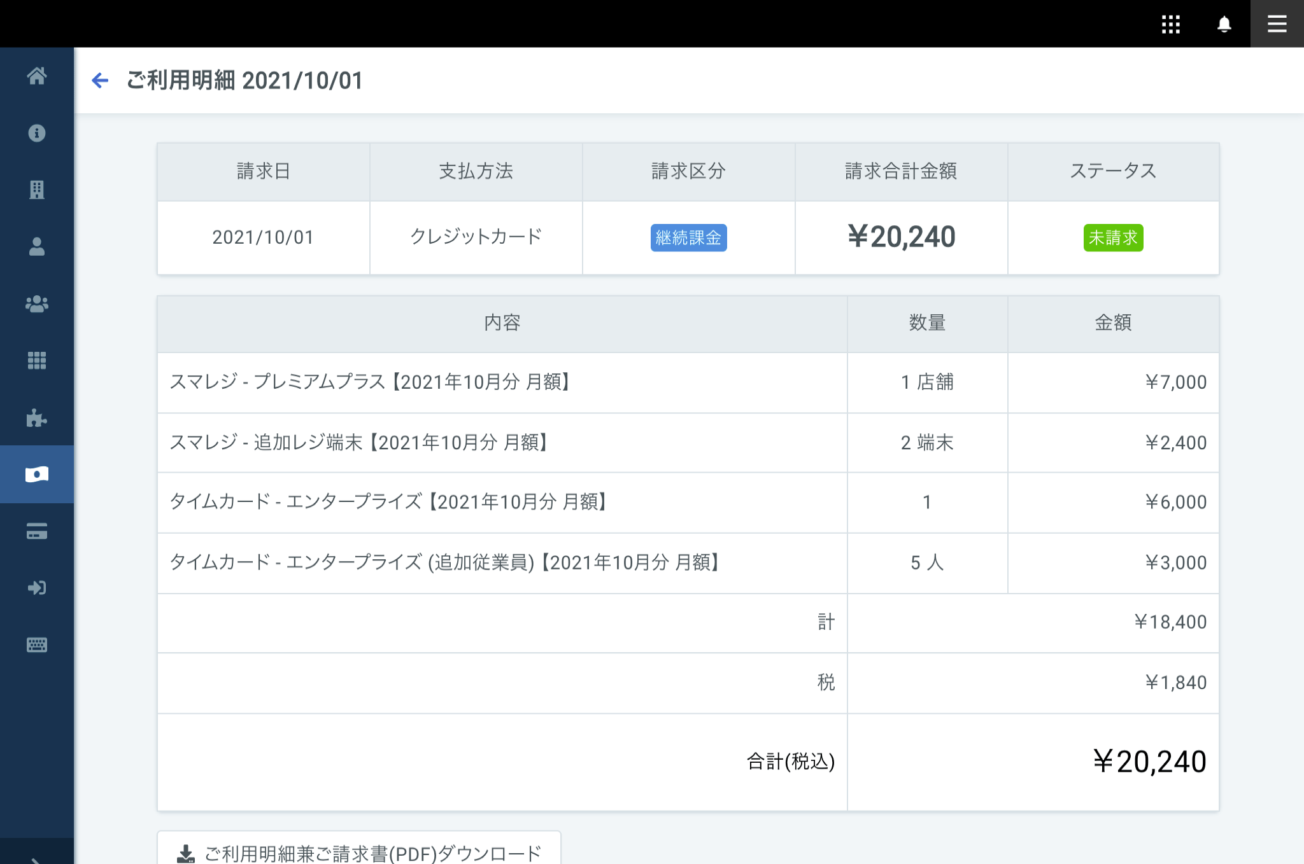The image size is (1304, 864).
Task: Click the subtotal ¥18,400 value
Action: click(1170, 622)
